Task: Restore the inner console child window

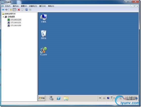Action: tap(134, 6)
